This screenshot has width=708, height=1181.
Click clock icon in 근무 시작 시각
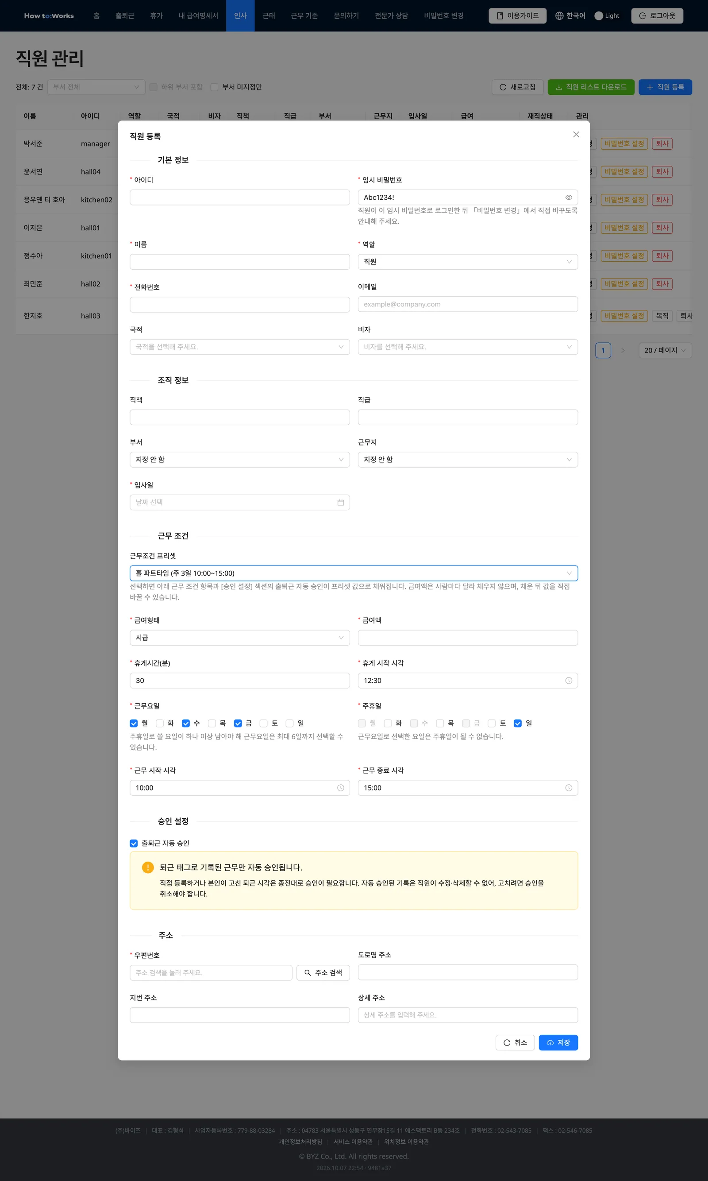click(341, 788)
